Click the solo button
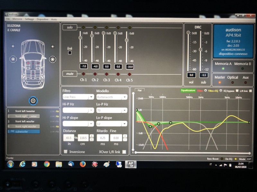The width and height of the screenshot is (257, 192). pos(70,27)
